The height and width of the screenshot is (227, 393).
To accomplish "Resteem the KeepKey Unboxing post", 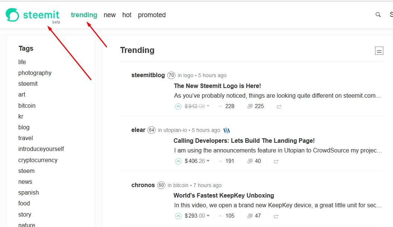I will [276, 216].
